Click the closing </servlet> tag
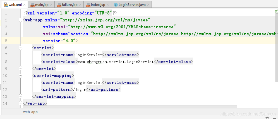This screenshot has height=119, width=278. [44, 68]
